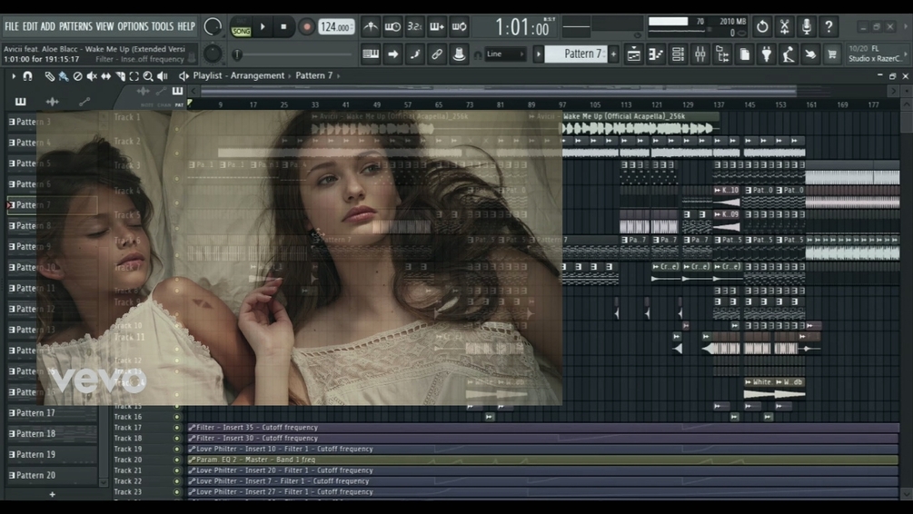Viewport: 913px width, 514px height.
Task: Click the undo history circular arrow icon
Action: [762, 26]
